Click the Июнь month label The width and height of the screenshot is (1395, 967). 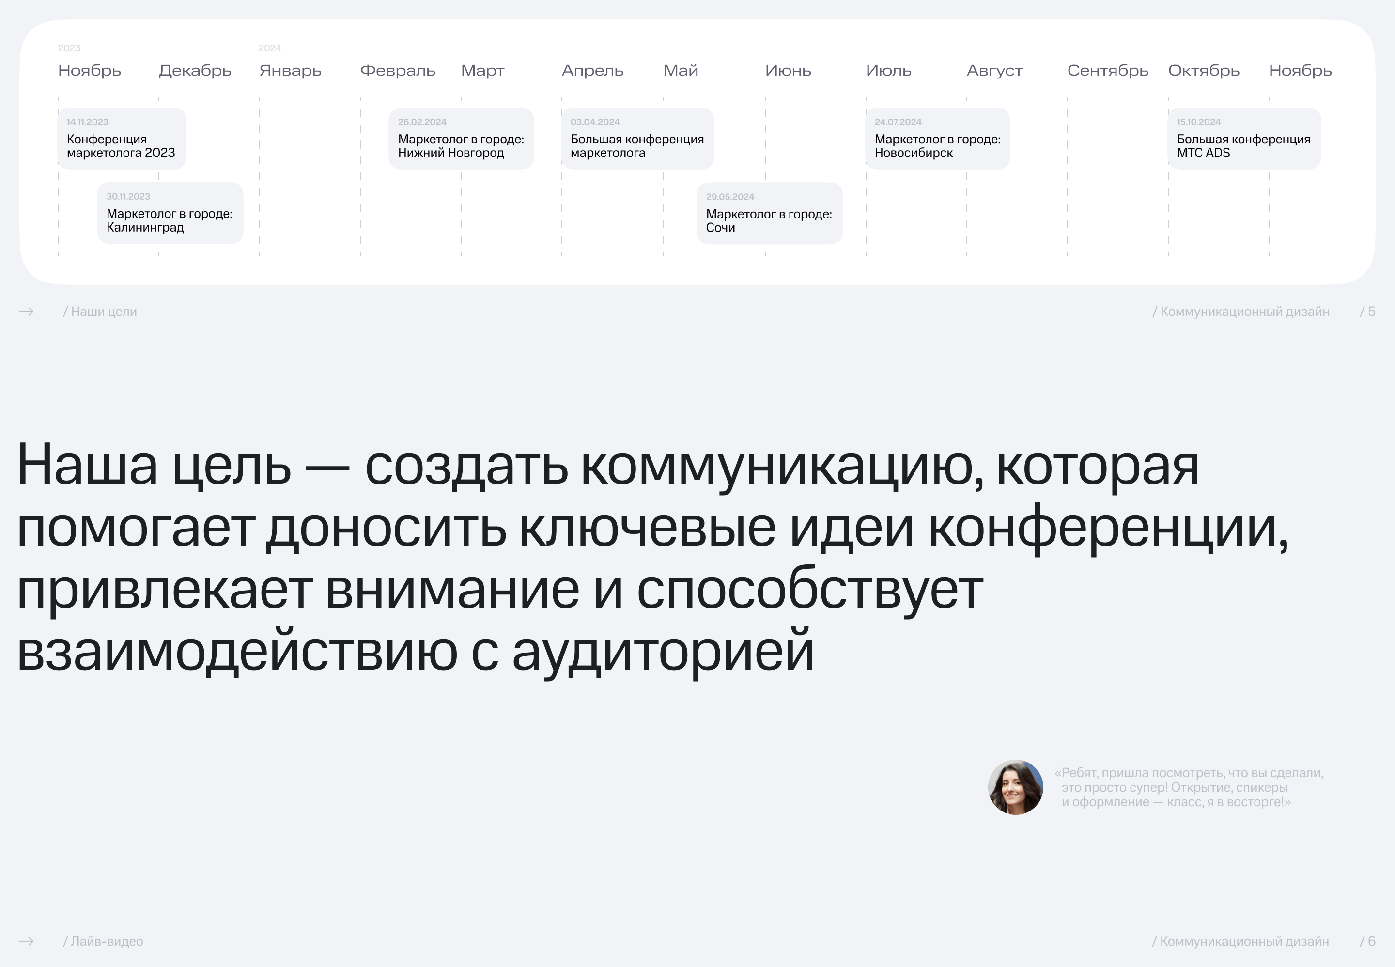[x=788, y=71]
